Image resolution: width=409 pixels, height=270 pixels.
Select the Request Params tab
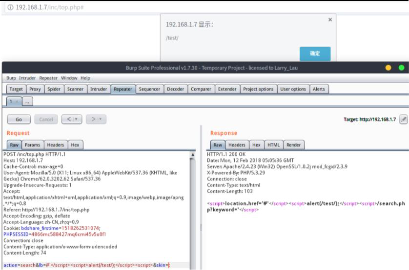pos(33,145)
